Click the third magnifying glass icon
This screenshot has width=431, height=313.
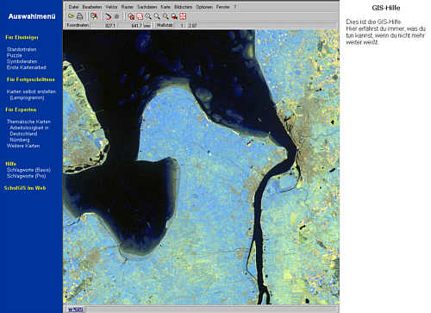coord(166,16)
